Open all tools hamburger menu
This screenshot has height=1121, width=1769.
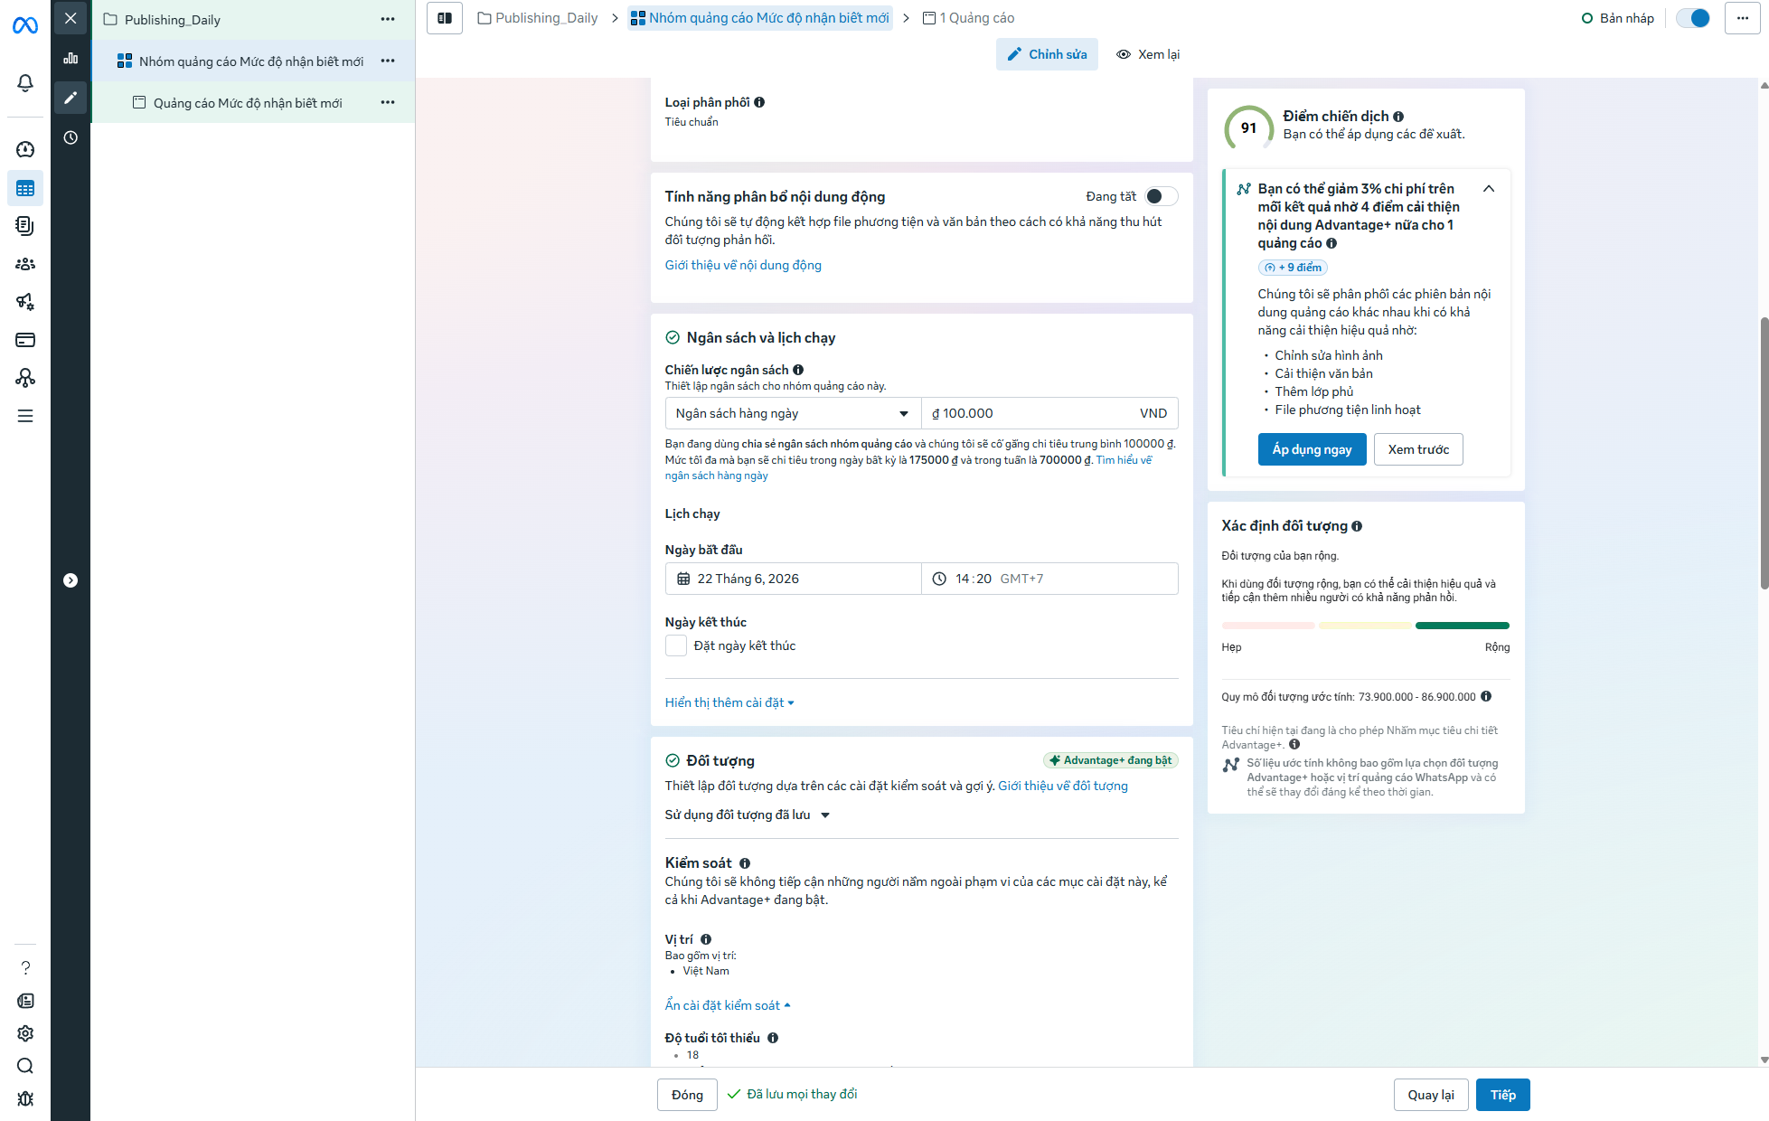[x=25, y=416]
